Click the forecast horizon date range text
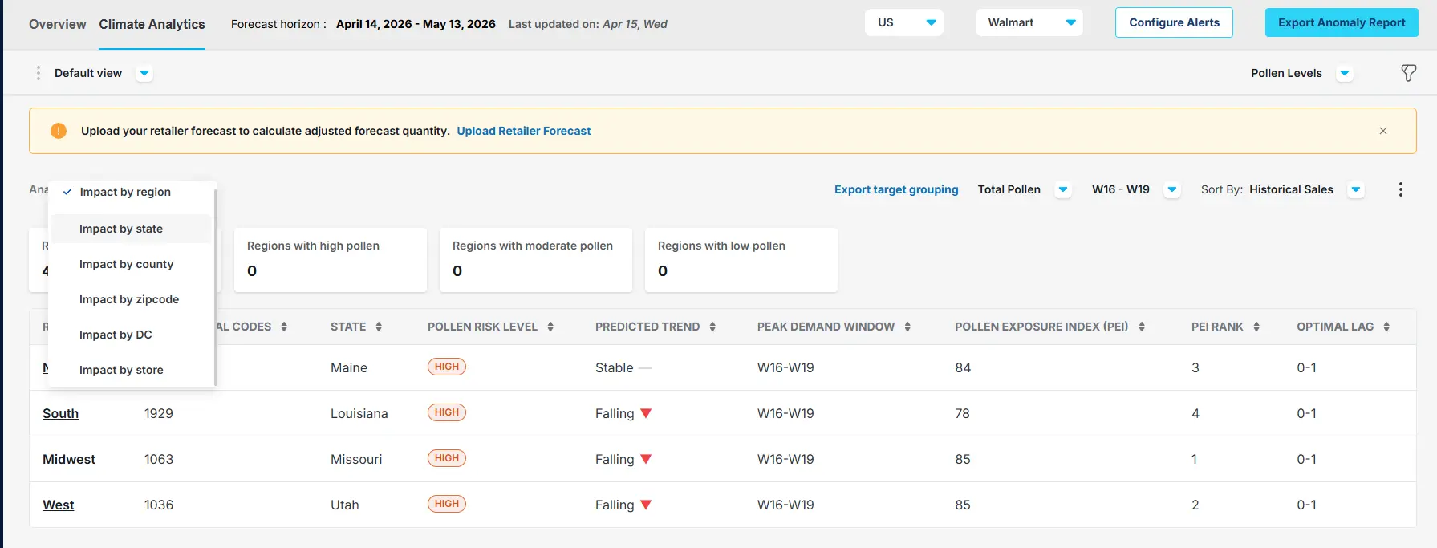The image size is (1437, 548). point(416,24)
